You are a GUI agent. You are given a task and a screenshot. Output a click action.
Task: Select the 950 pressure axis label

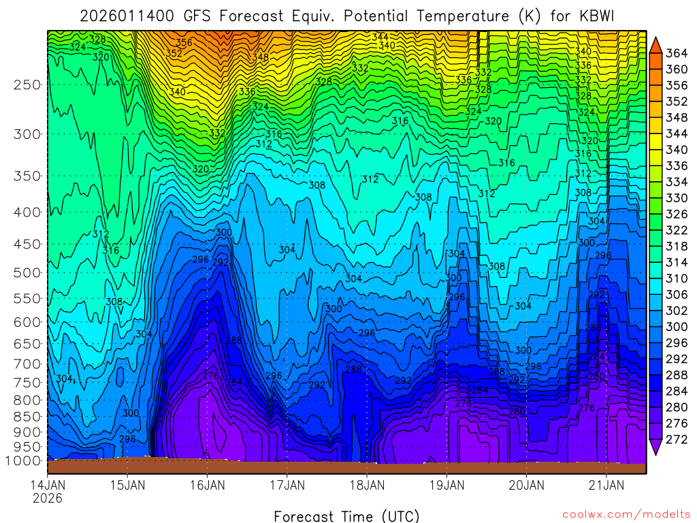tap(27, 447)
